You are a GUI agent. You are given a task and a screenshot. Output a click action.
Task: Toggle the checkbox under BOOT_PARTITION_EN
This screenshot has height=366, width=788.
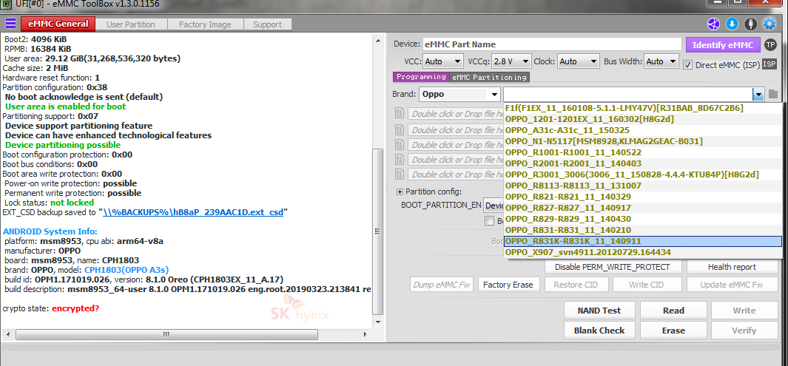click(x=489, y=220)
